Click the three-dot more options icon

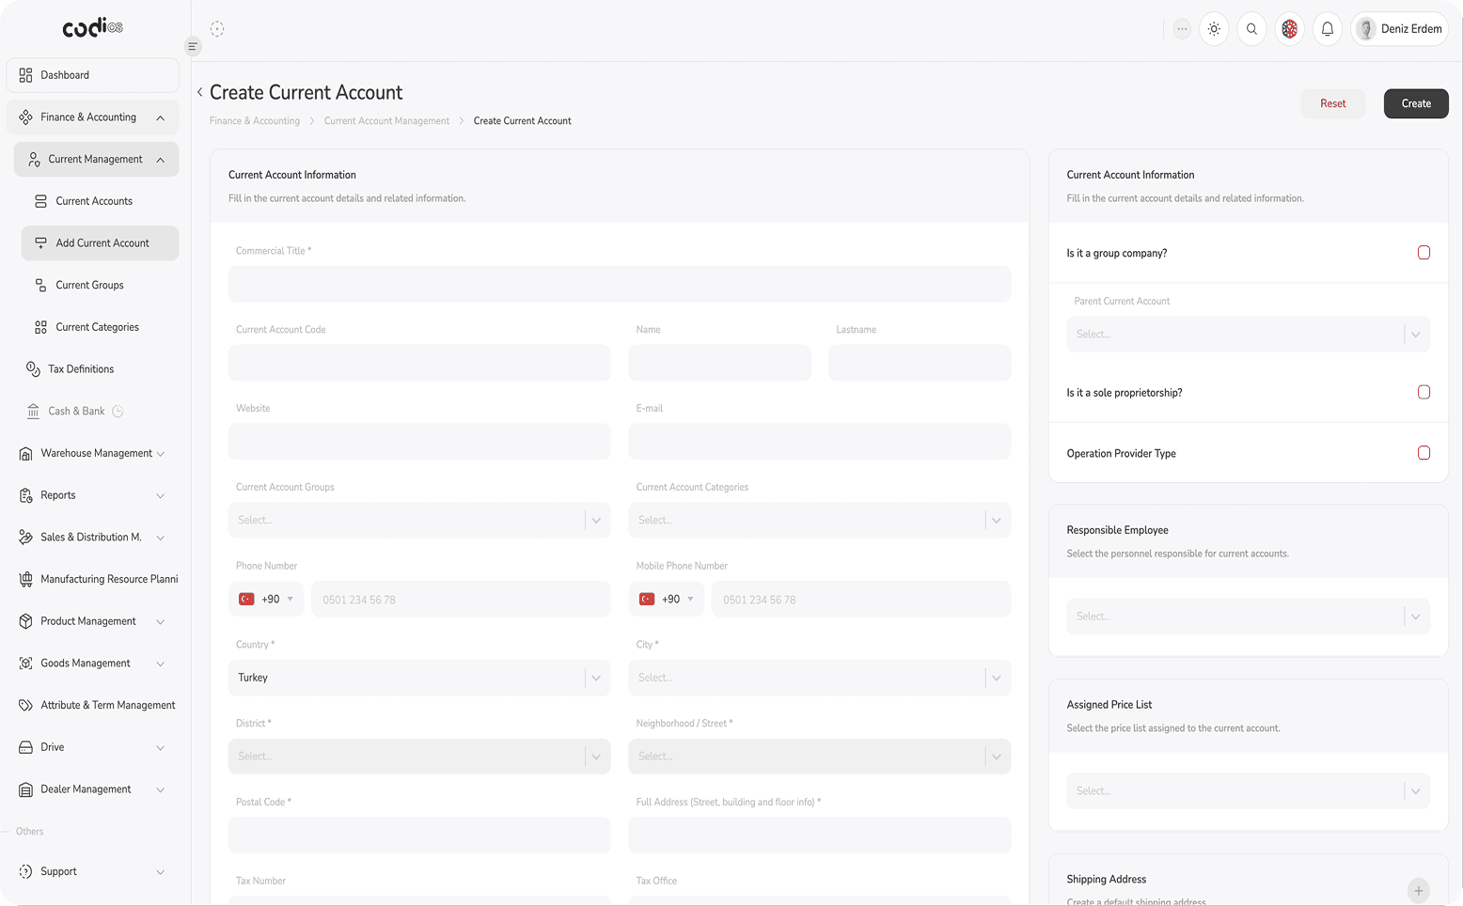coord(1182,29)
